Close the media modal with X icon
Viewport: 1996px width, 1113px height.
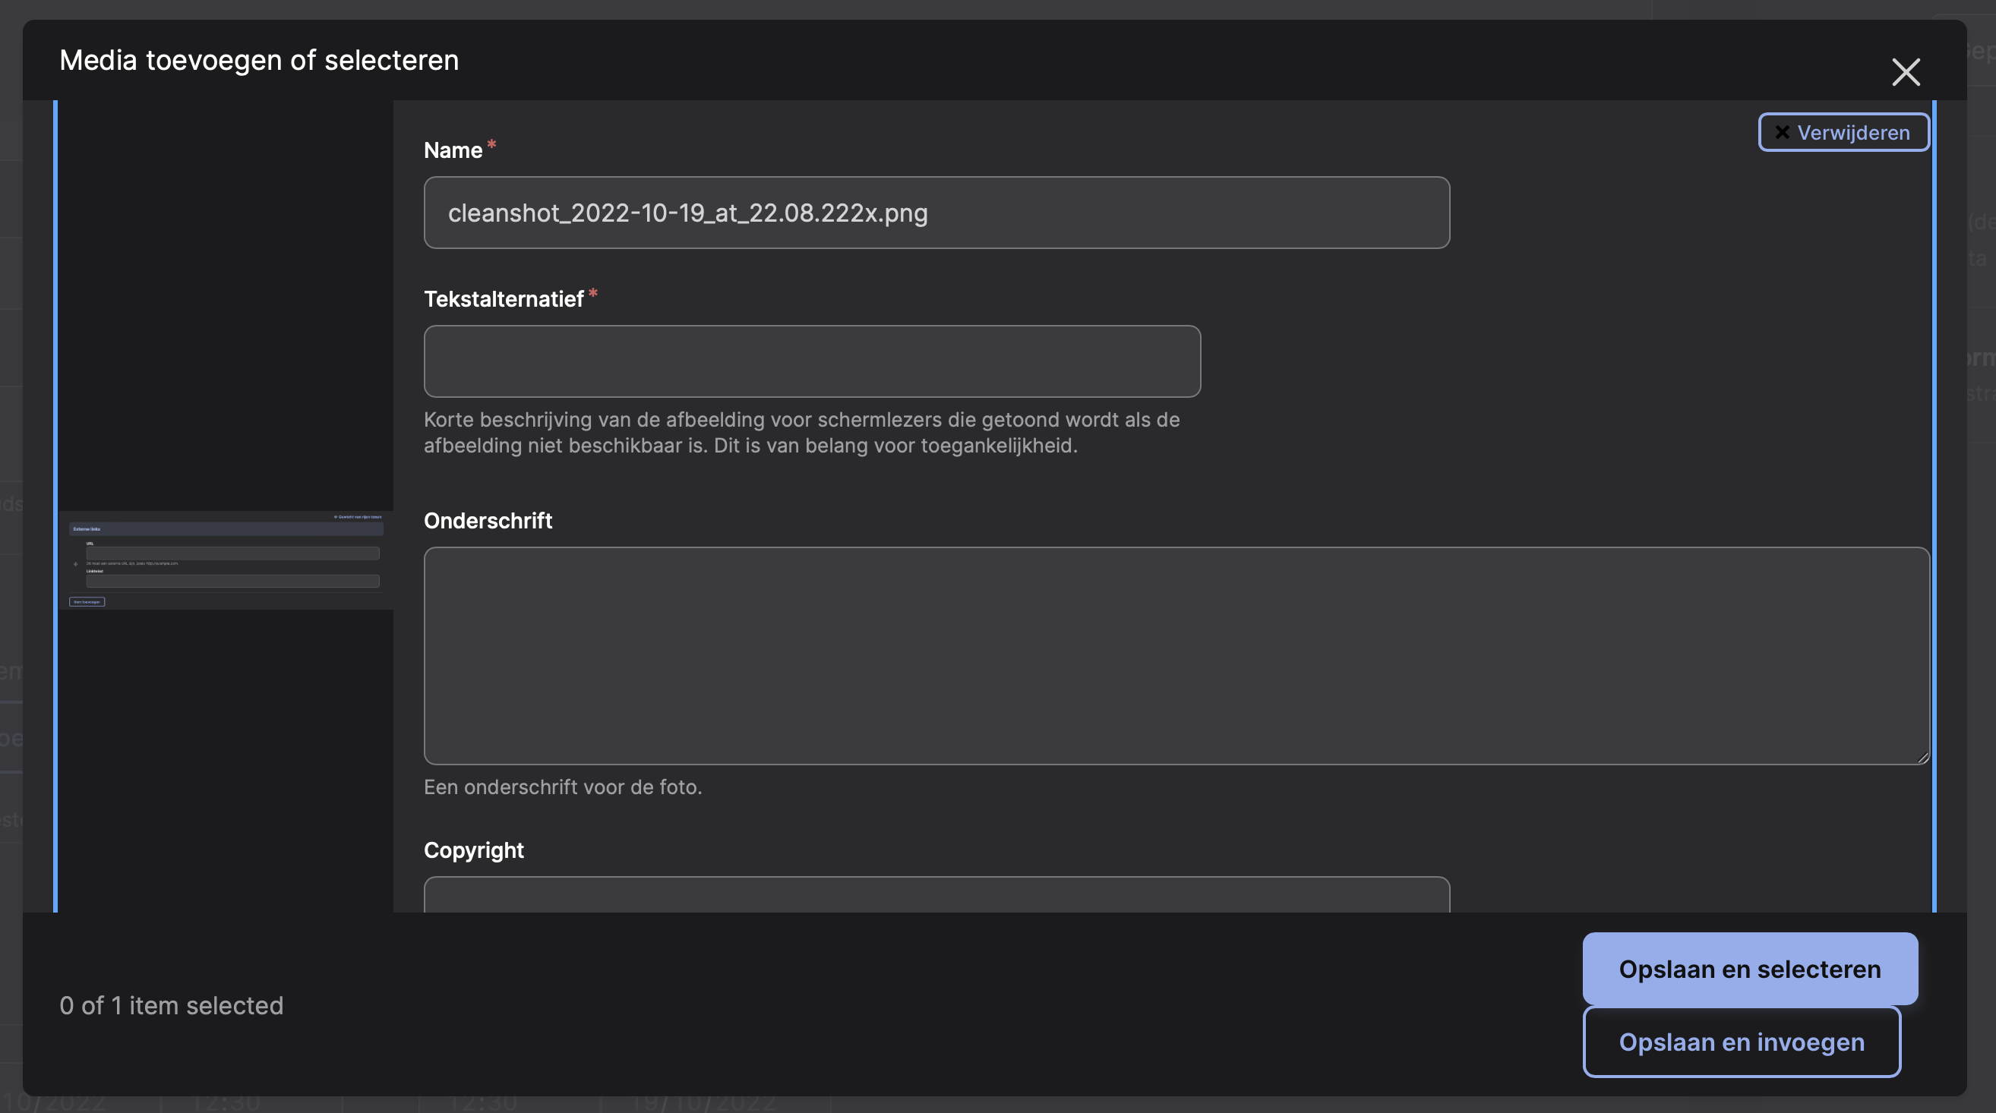pos(1906,72)
